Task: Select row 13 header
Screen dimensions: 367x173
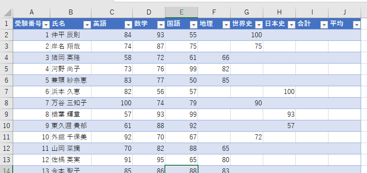Action: [6, 160]
